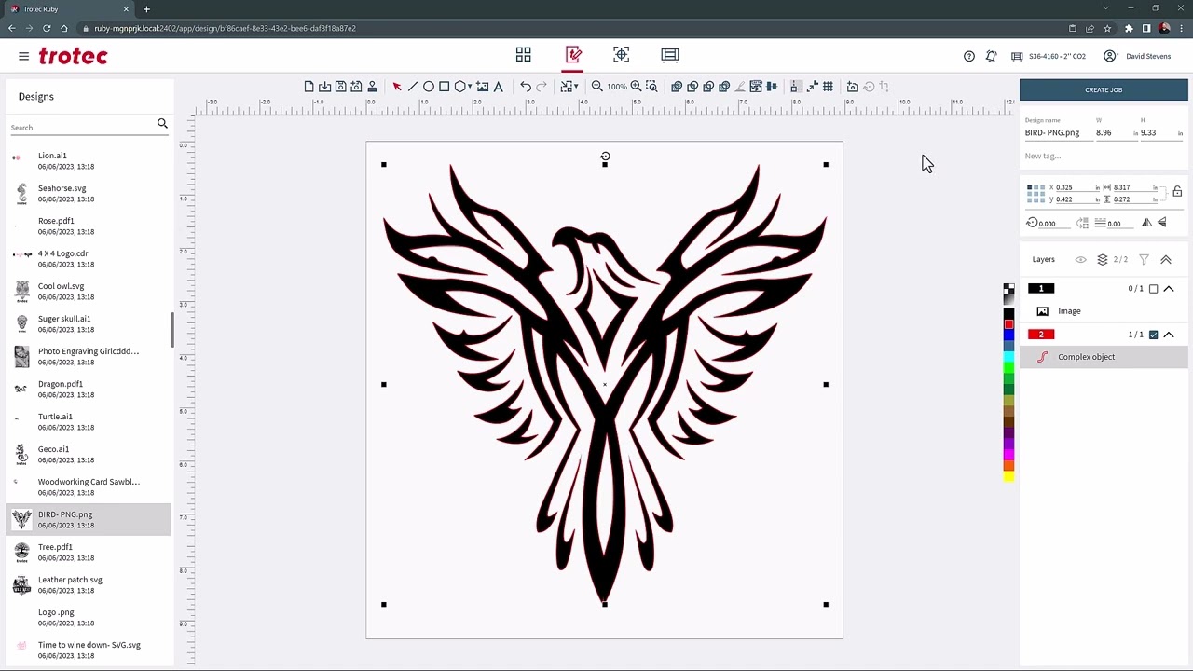Toggle all layers visibility eye
Image resolution: width=1193 pixels, height=671 pixels.
pyautogui.click(x=1081, y=259)
